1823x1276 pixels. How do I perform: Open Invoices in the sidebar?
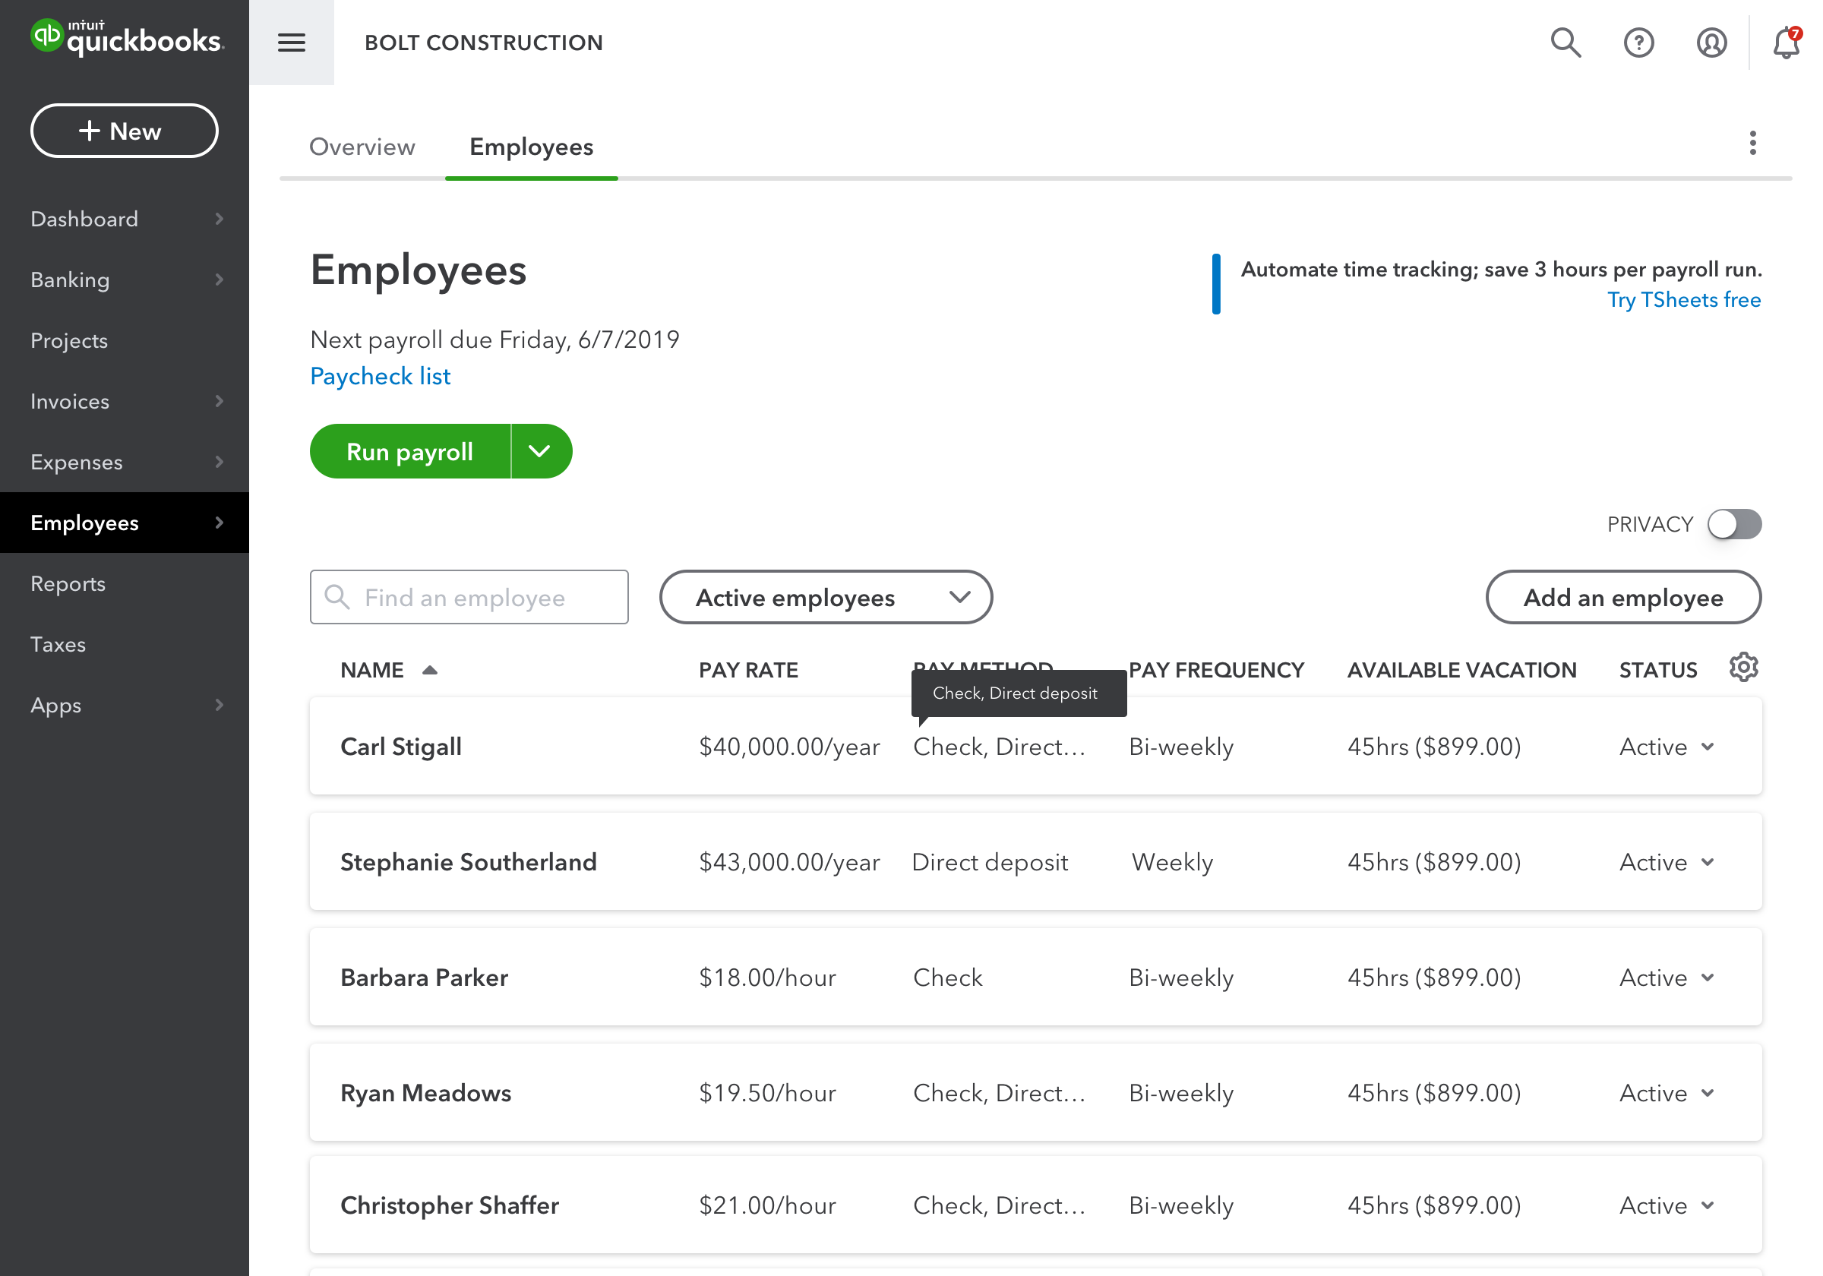pyautogui.click(x=125, y=401)
